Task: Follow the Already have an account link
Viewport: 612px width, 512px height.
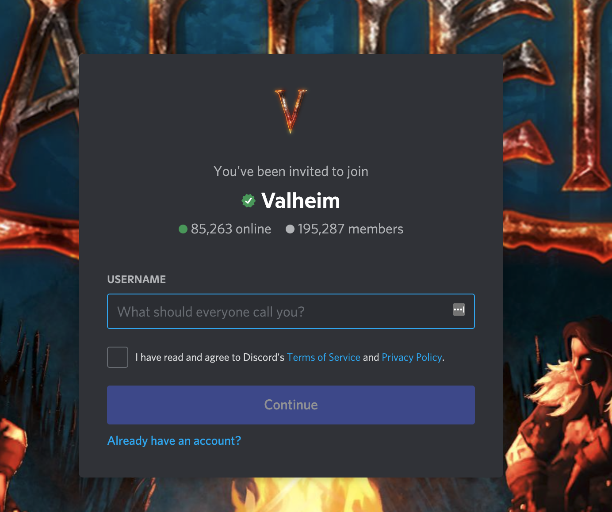Action: (x=174, y=441)
